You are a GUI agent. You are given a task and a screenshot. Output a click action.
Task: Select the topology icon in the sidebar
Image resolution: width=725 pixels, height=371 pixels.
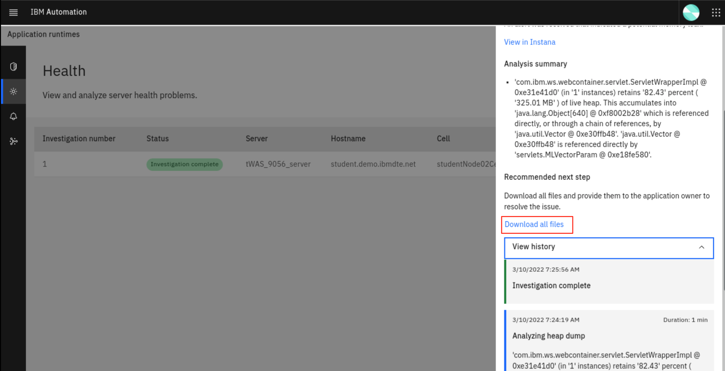14,141
